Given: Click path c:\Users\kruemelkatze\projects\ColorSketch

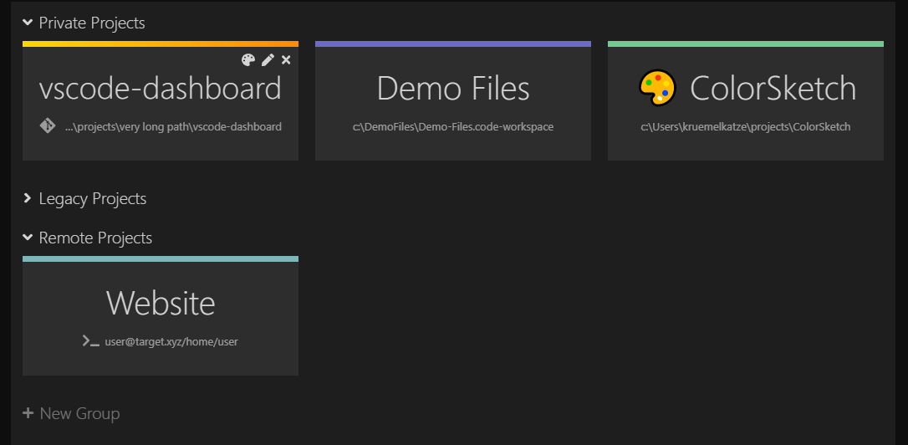Looking at the screenshot, I should point(746,127).
